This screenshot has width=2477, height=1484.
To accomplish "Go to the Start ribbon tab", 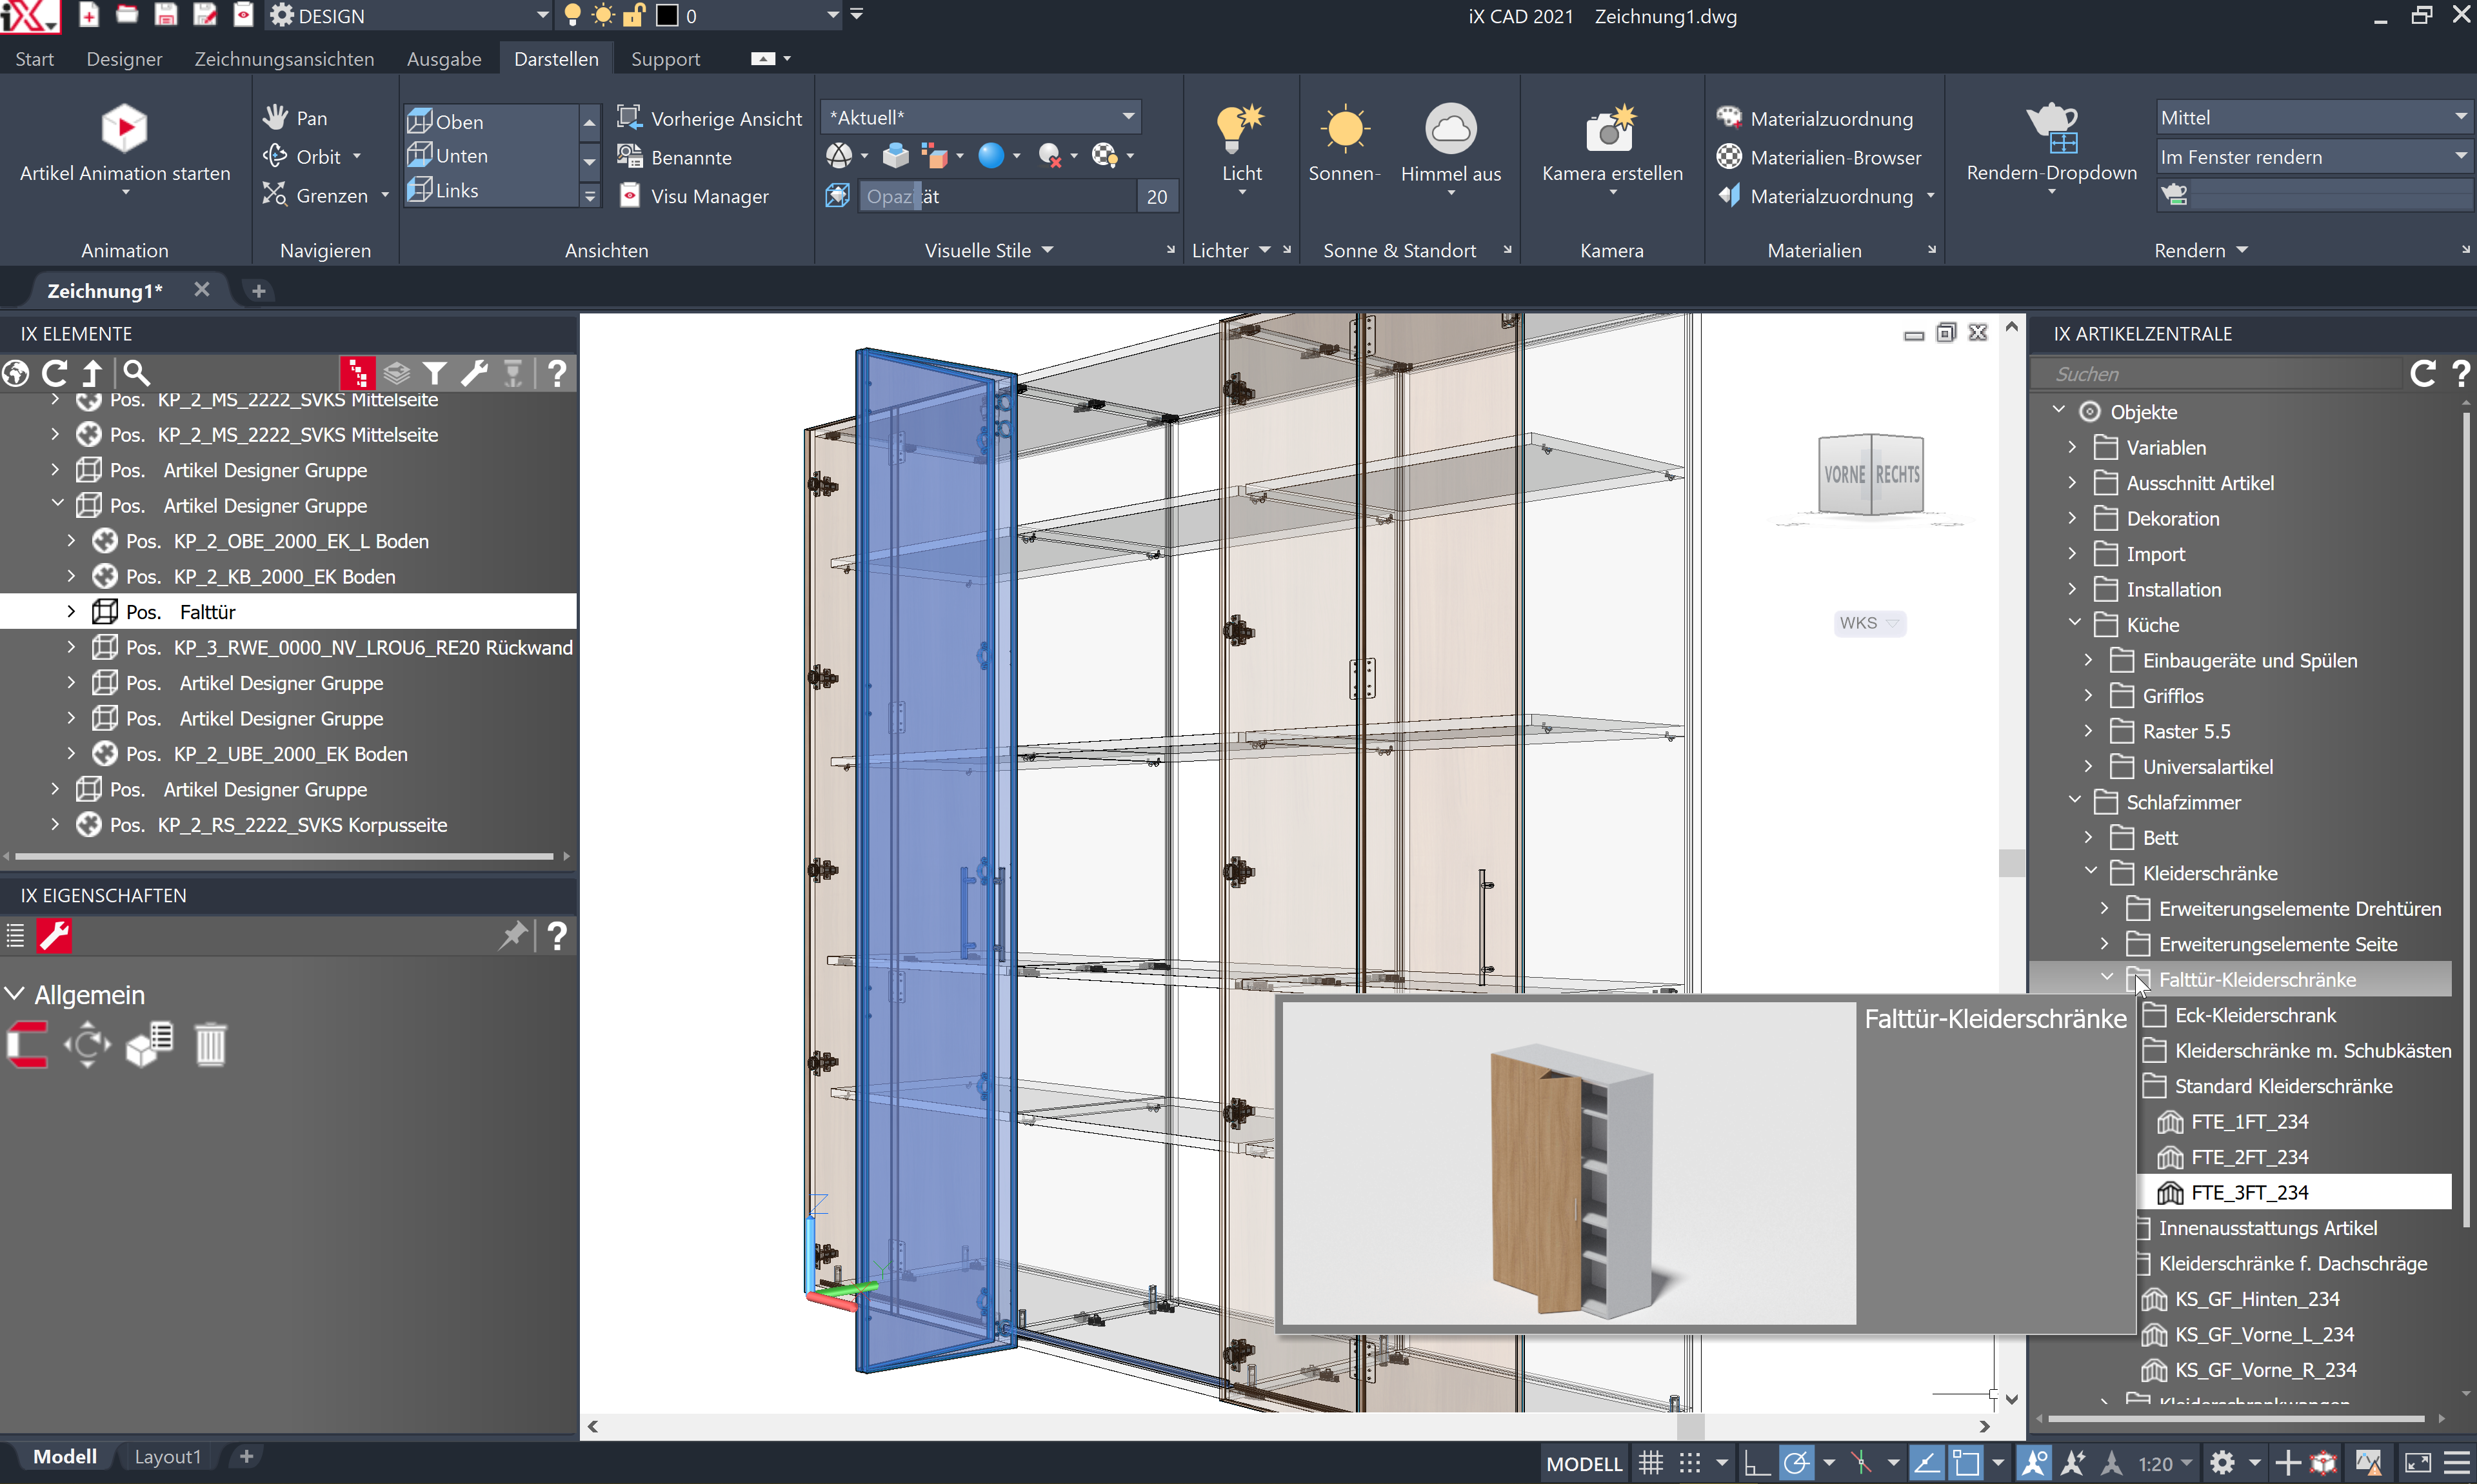I will click(34, 58).
